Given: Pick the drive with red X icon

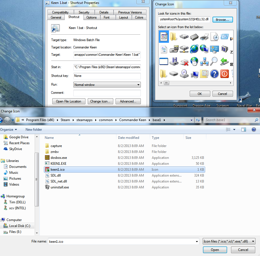Looking at the screenshot, I should click(184, 62).
